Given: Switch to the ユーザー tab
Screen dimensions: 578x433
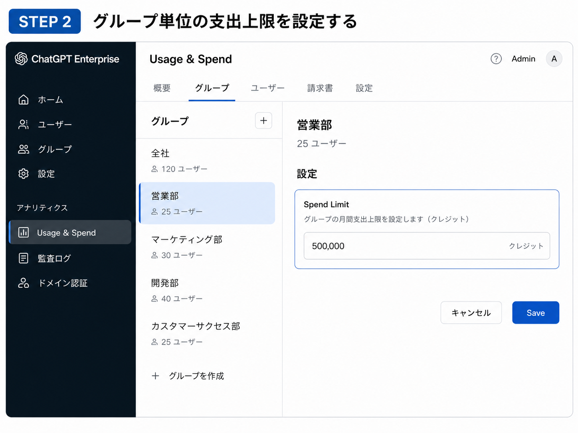Looking at the screenshot, I should [267, 88].
